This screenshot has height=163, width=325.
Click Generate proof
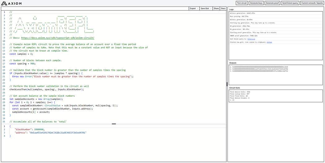pyautogui.click(x=273, y=3)
